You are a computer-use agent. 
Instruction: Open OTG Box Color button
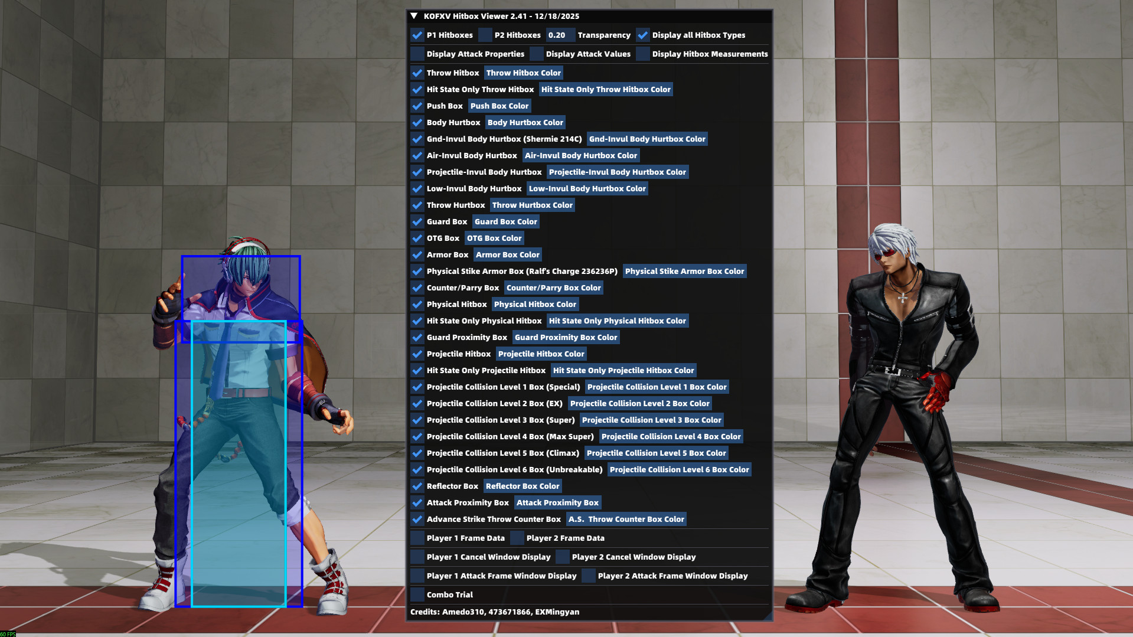[x=494, y=238]
